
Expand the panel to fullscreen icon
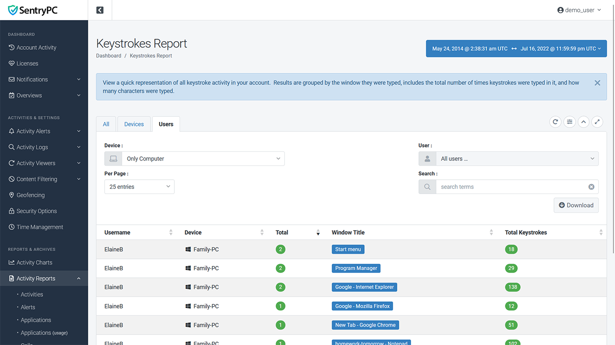[597, 122]
